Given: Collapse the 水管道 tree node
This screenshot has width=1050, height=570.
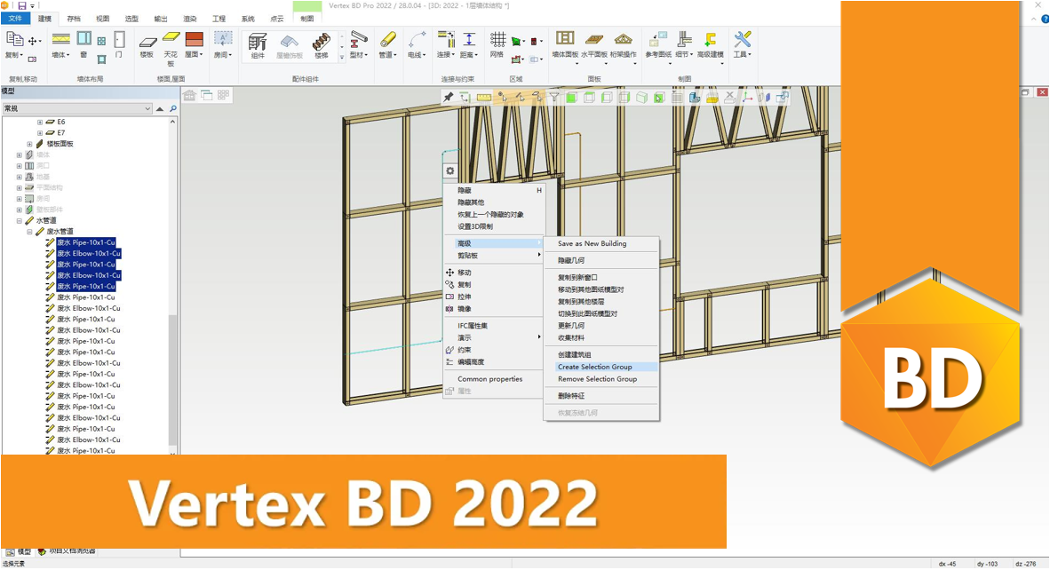Looking at the screenshot, I should point(20,221).
